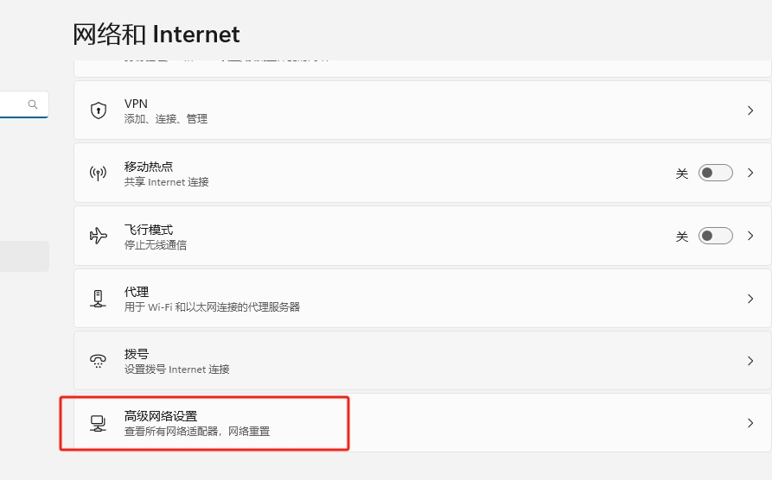Click the airplane mode icon

pos(98,236)
